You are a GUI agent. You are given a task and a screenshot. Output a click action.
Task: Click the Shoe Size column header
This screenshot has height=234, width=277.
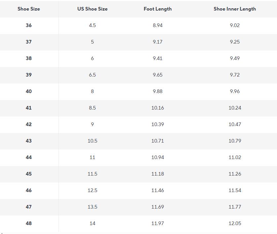pyautogui.click(x=29, y=9)
